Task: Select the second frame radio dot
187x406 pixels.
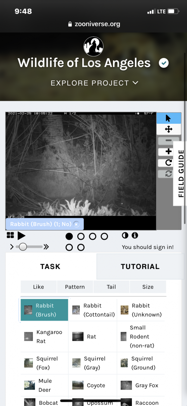Action: pos(81,236)
